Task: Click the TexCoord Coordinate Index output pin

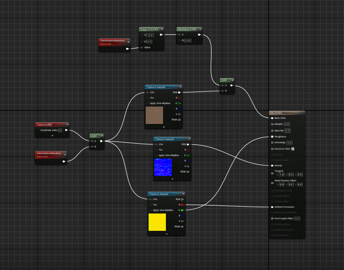Action: 66,130
